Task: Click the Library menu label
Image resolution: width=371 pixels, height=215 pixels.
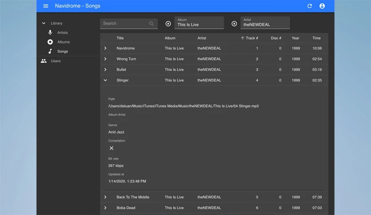Action: pos(56,23)
